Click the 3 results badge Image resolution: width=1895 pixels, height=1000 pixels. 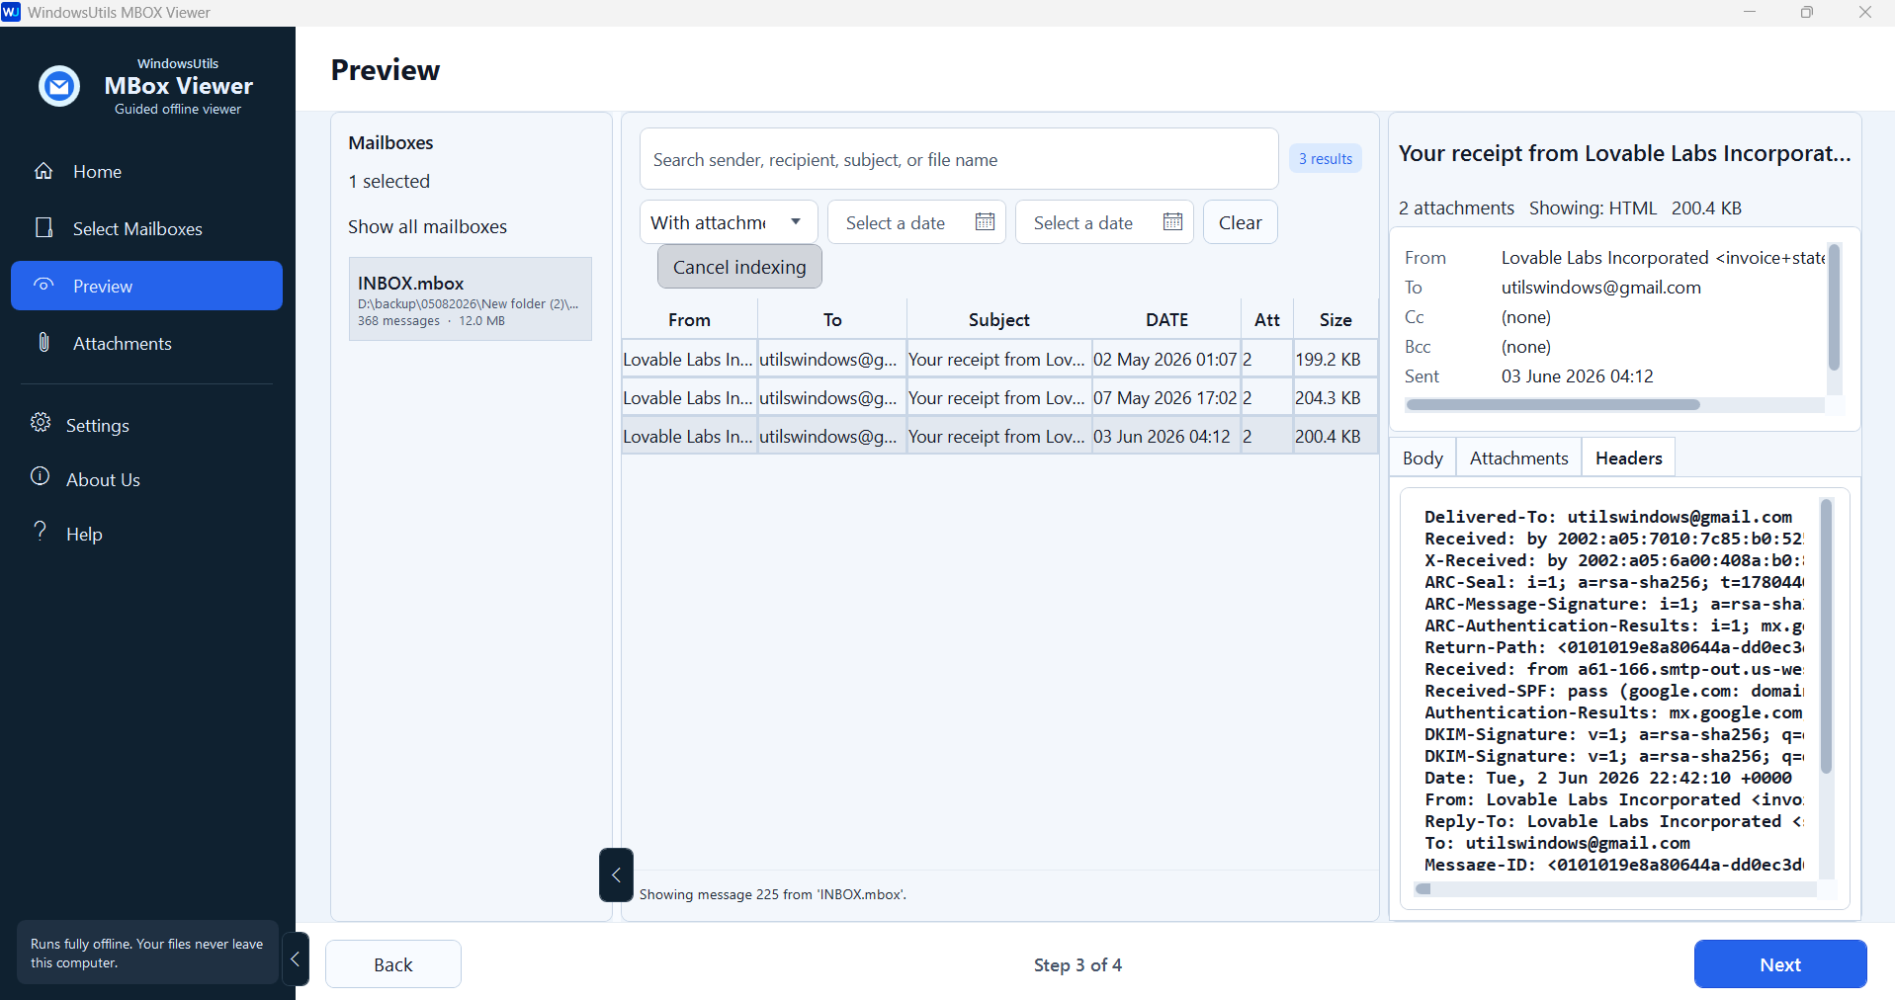pos(1325,158)
